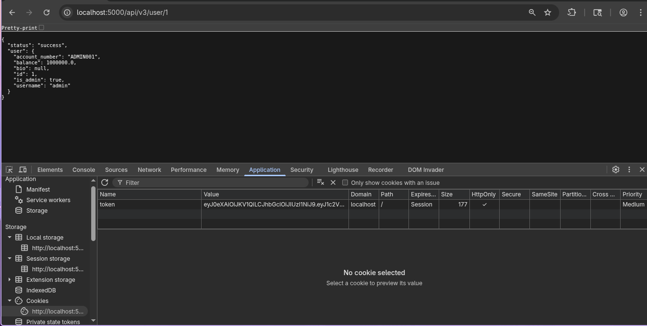Sort cookies by the Name column header
Screen dimensions: 647x326
point(149,194)
